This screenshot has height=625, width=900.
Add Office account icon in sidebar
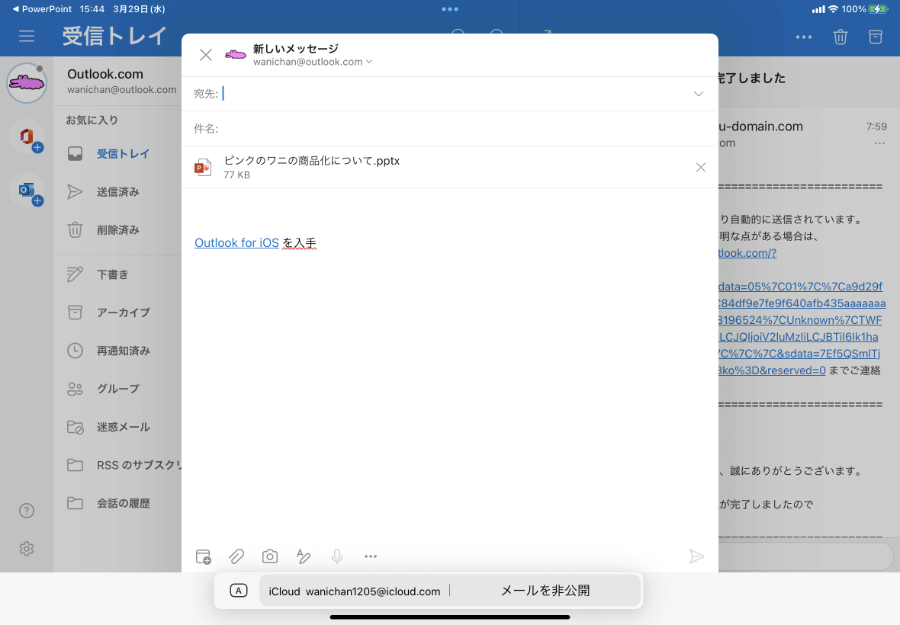pos(27,138)
